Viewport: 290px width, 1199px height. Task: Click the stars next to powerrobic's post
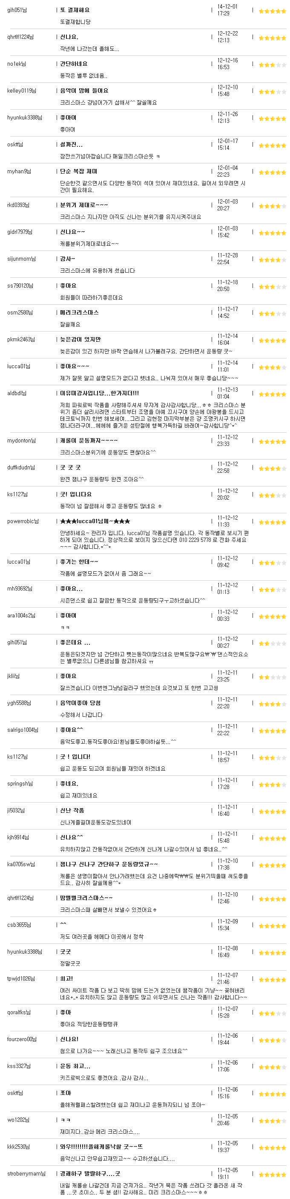(272, 523)
